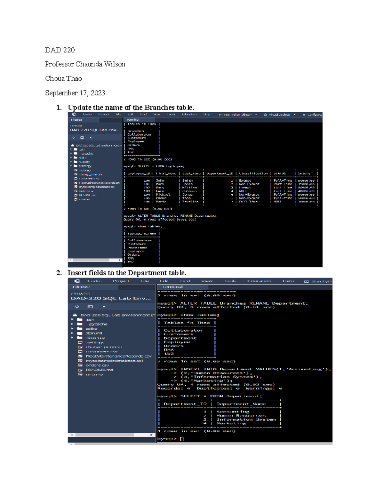
Task: Click the refresh icon in the lower filetree toolbar
Action: [x=77, y=307]
